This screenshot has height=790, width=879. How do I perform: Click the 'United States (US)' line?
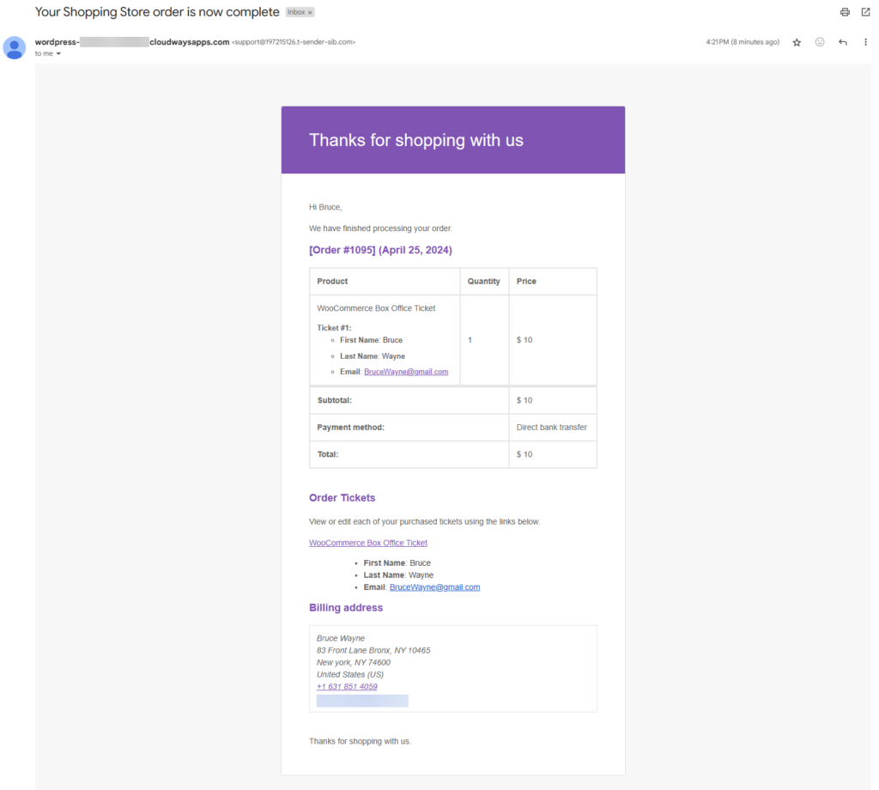point(350,674)
